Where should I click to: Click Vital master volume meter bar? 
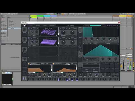tap(95, 25)
